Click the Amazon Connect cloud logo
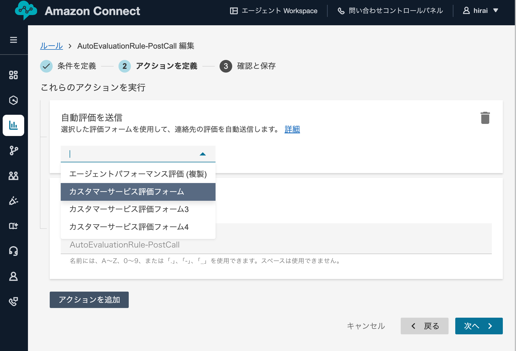 (26, 11)
